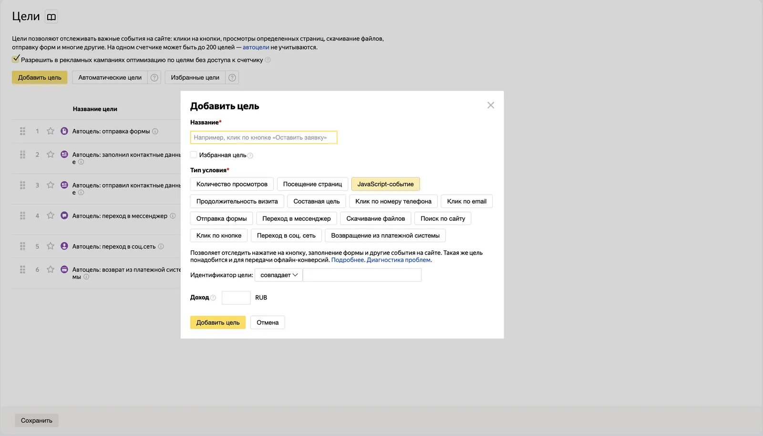763x436 pixels.
Task: Select condition type Отправка формы
Action: tap(222, 218)
